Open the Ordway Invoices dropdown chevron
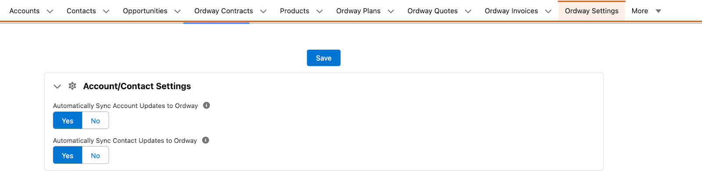Image resolution: width=702 pixels, height=174 pixels. pos(548,11)
